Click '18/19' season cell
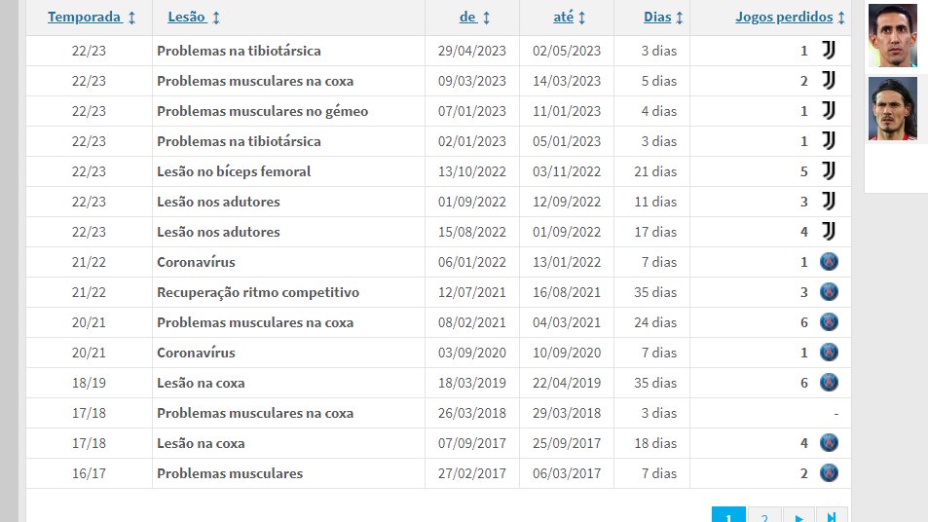The width and height of the screenshot is (928, 522). (89, 383)
